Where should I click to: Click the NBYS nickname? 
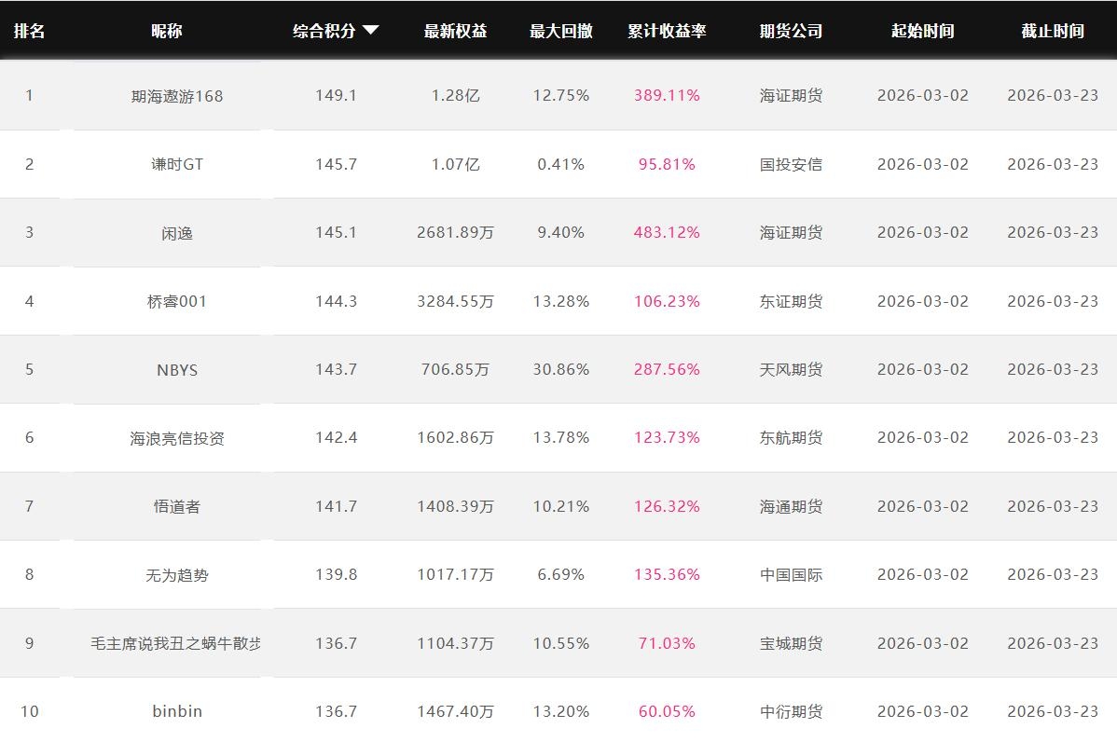[177, 370]
